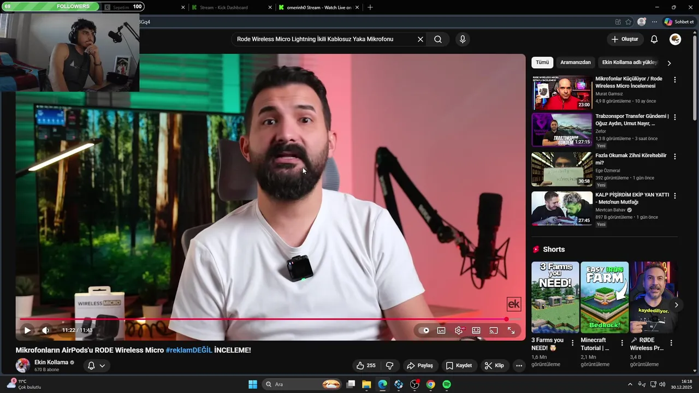Viewport: 699px width, 393px height.
Task: Open Windows Start menu
Action: 253,384
